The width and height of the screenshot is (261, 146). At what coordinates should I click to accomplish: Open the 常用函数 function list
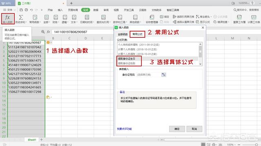(35, 19)
